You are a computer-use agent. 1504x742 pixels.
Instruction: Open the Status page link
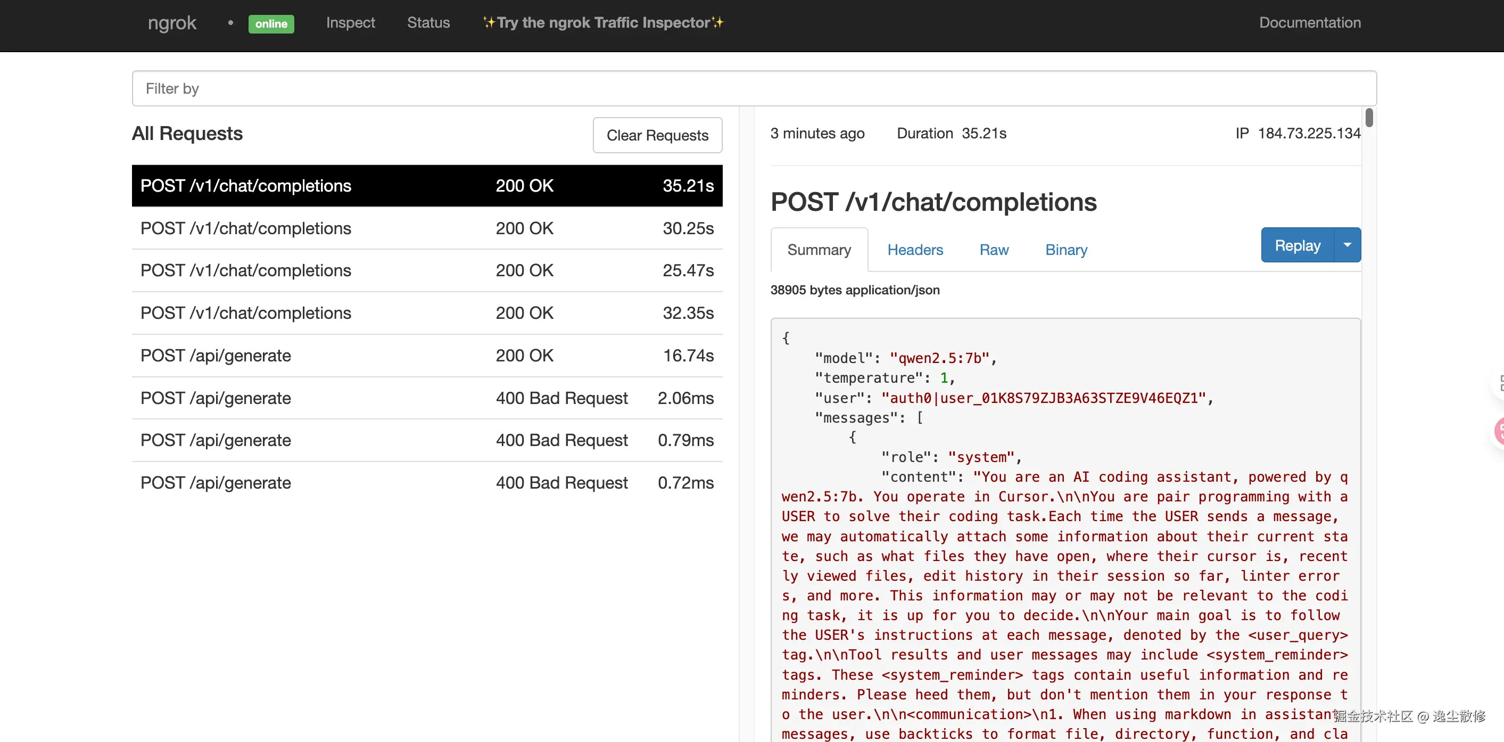[x=428, y=23]
